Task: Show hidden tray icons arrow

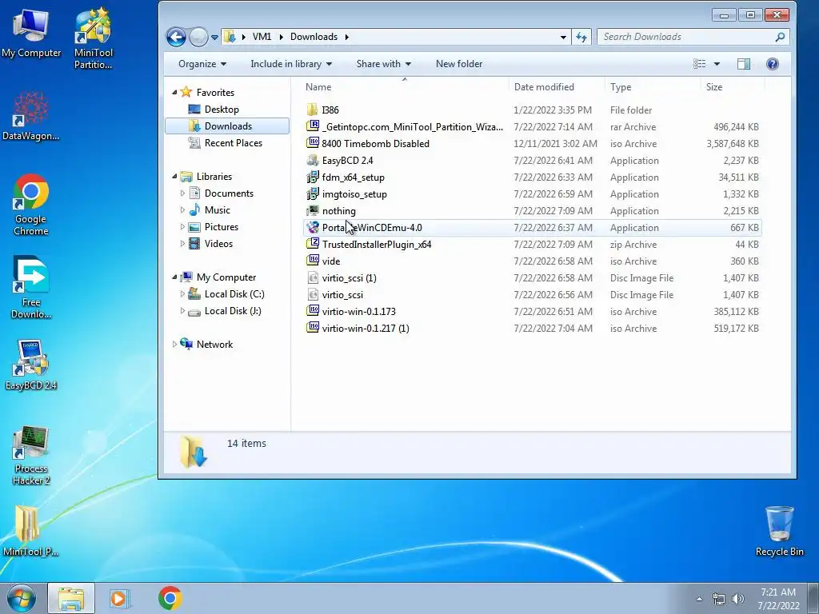Action: (699, 599)
